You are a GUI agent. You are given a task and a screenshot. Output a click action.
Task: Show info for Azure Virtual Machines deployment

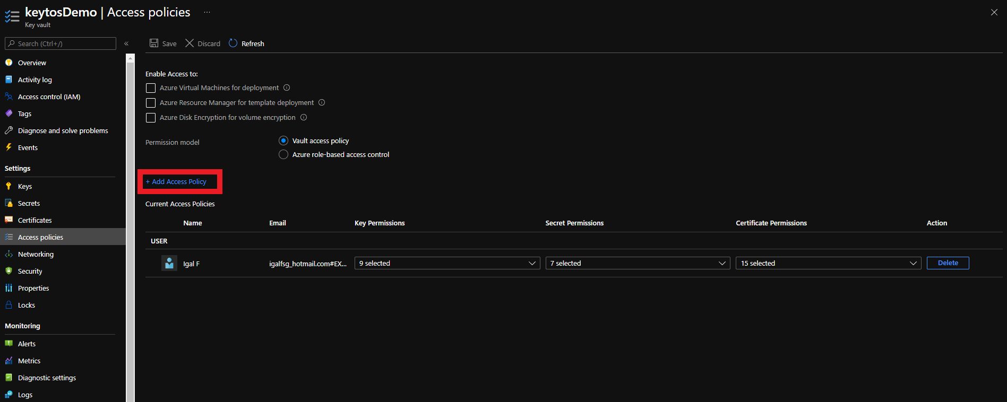tap(287, 88)
